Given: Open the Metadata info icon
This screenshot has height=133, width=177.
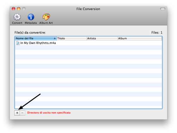Looking at the screenshot, I should point(31,17).
